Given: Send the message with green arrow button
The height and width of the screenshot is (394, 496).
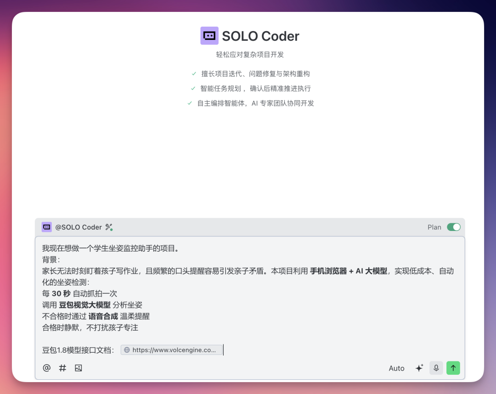Looking at the screenshot, I should (453, 368).
